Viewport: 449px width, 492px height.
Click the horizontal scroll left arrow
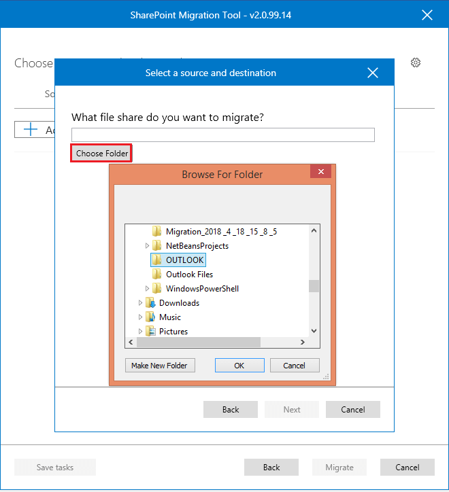tap(131, 342)
